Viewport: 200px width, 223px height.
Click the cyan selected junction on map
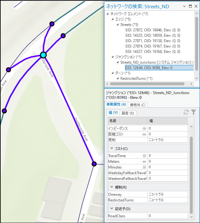click(44, 55)
